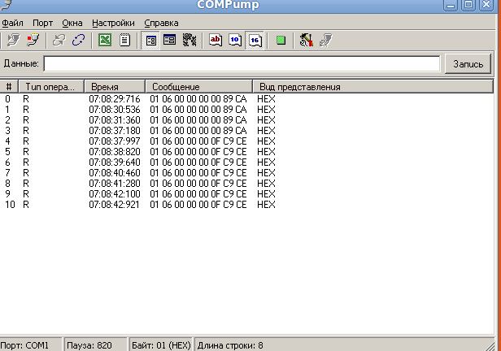Select row 5 at 07:08:38:820
This screenshot has width=501, height=351.
[246, 152]
